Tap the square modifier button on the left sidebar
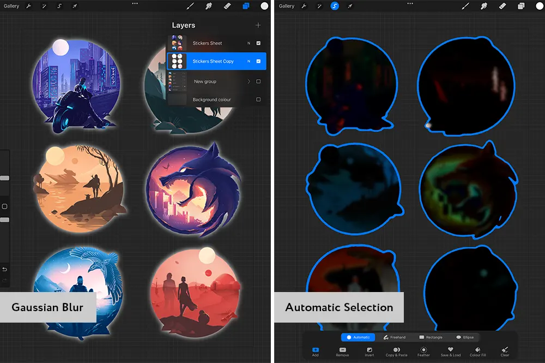The height and width of the screenshot is (363, 545). 4,206
